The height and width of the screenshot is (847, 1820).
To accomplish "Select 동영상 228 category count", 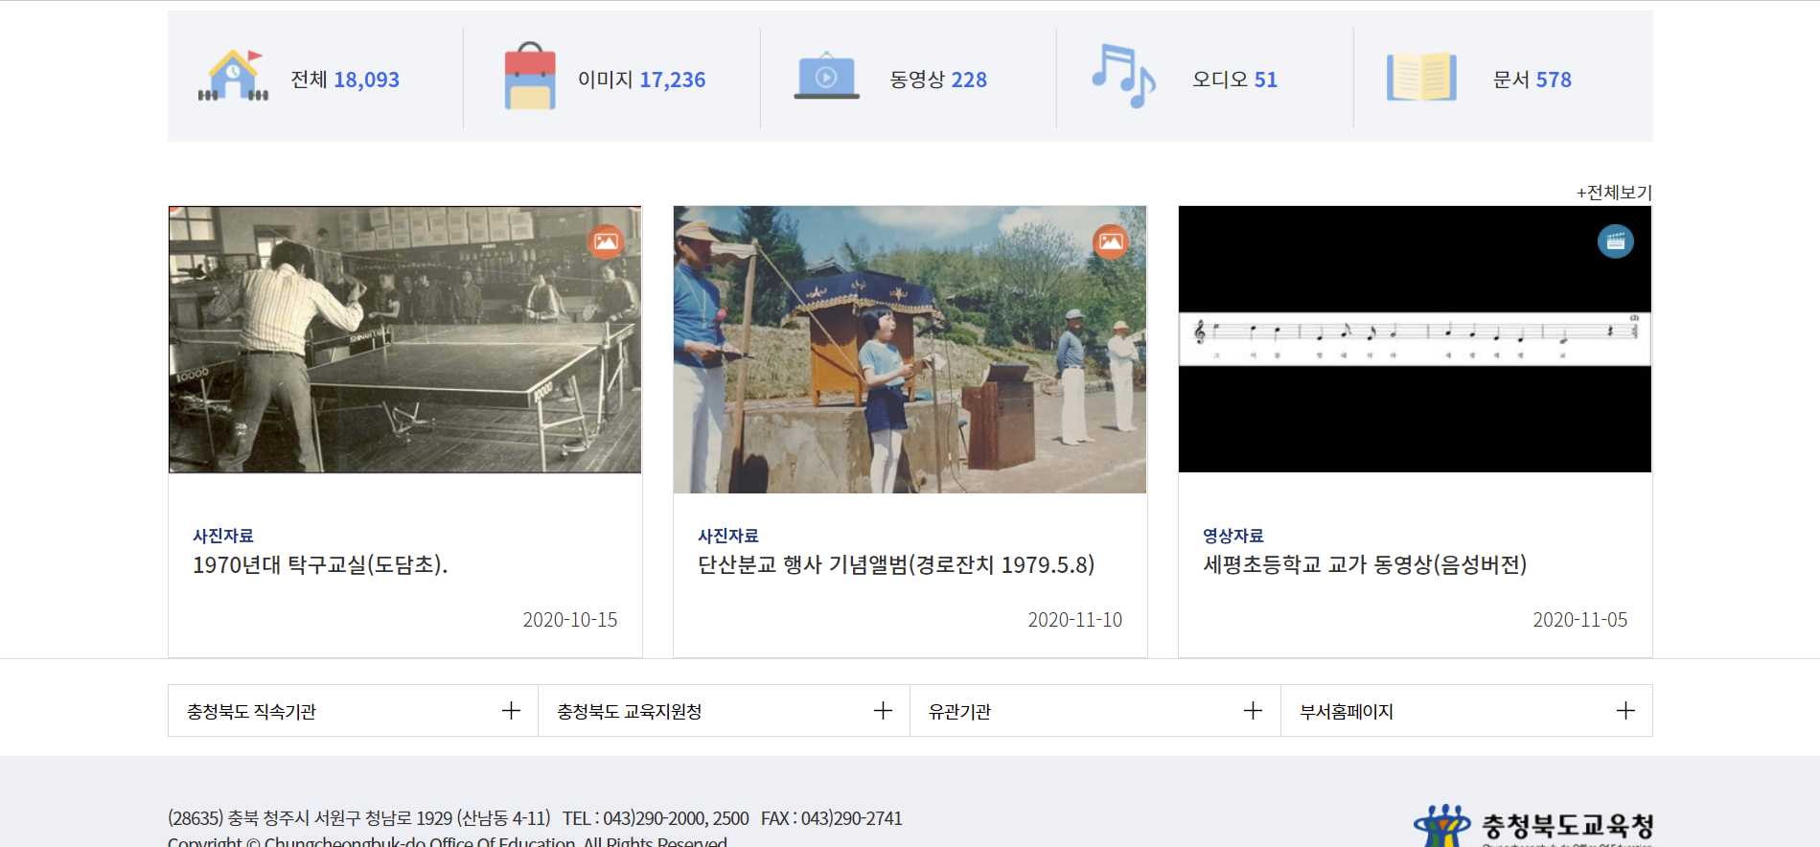I will (x=937, y=80).
